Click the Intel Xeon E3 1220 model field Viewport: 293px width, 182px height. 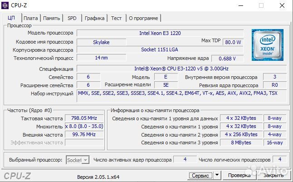(160, 33)
